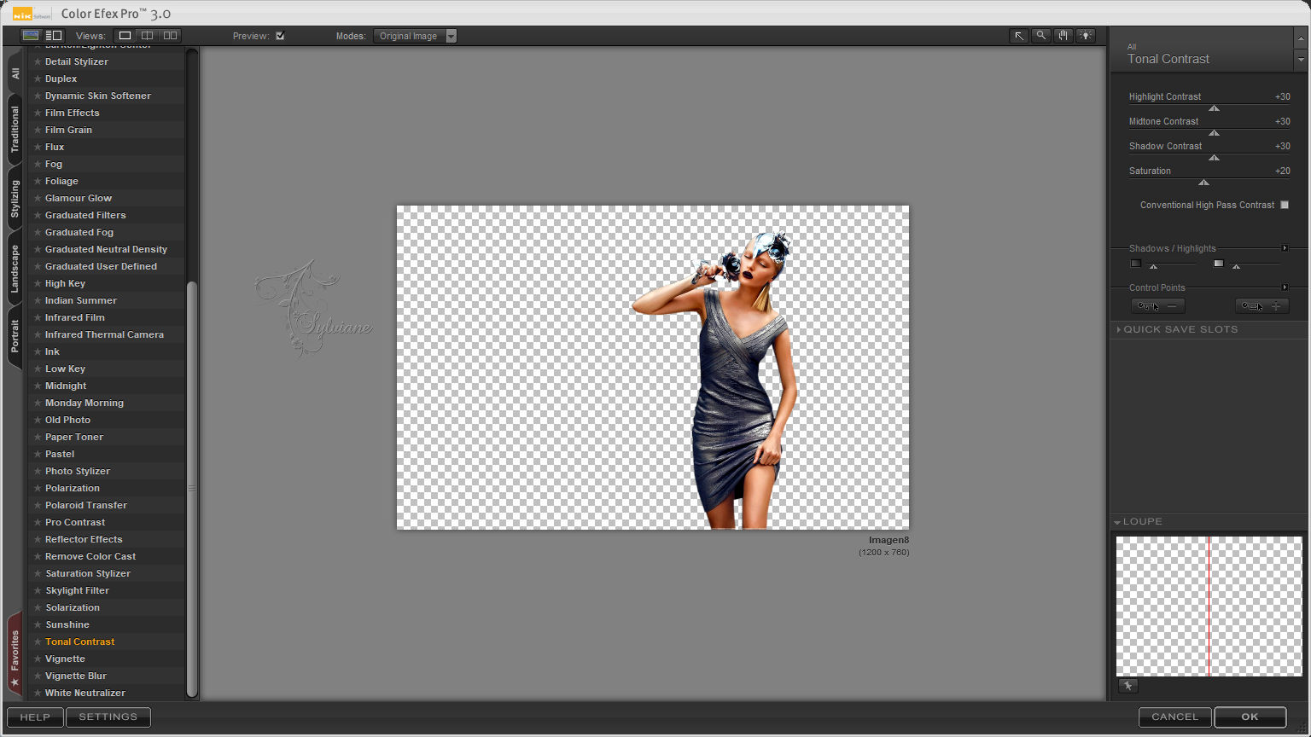Click the Cancel button

(1174, 717)
